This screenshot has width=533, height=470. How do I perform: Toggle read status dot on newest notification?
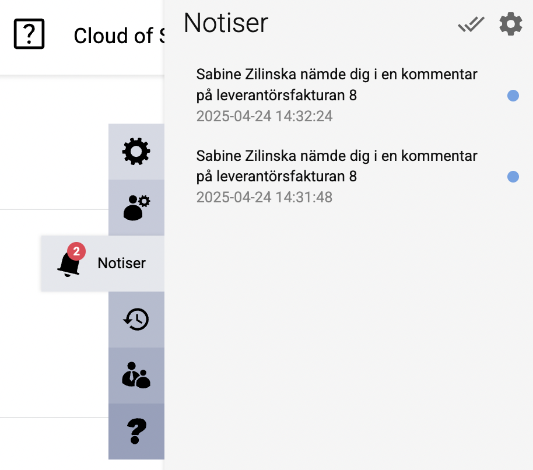tap(513, 95)
